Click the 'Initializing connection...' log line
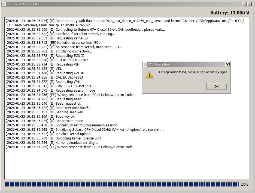The width and height of the screenshot is (255, 193). pos(49,51)
